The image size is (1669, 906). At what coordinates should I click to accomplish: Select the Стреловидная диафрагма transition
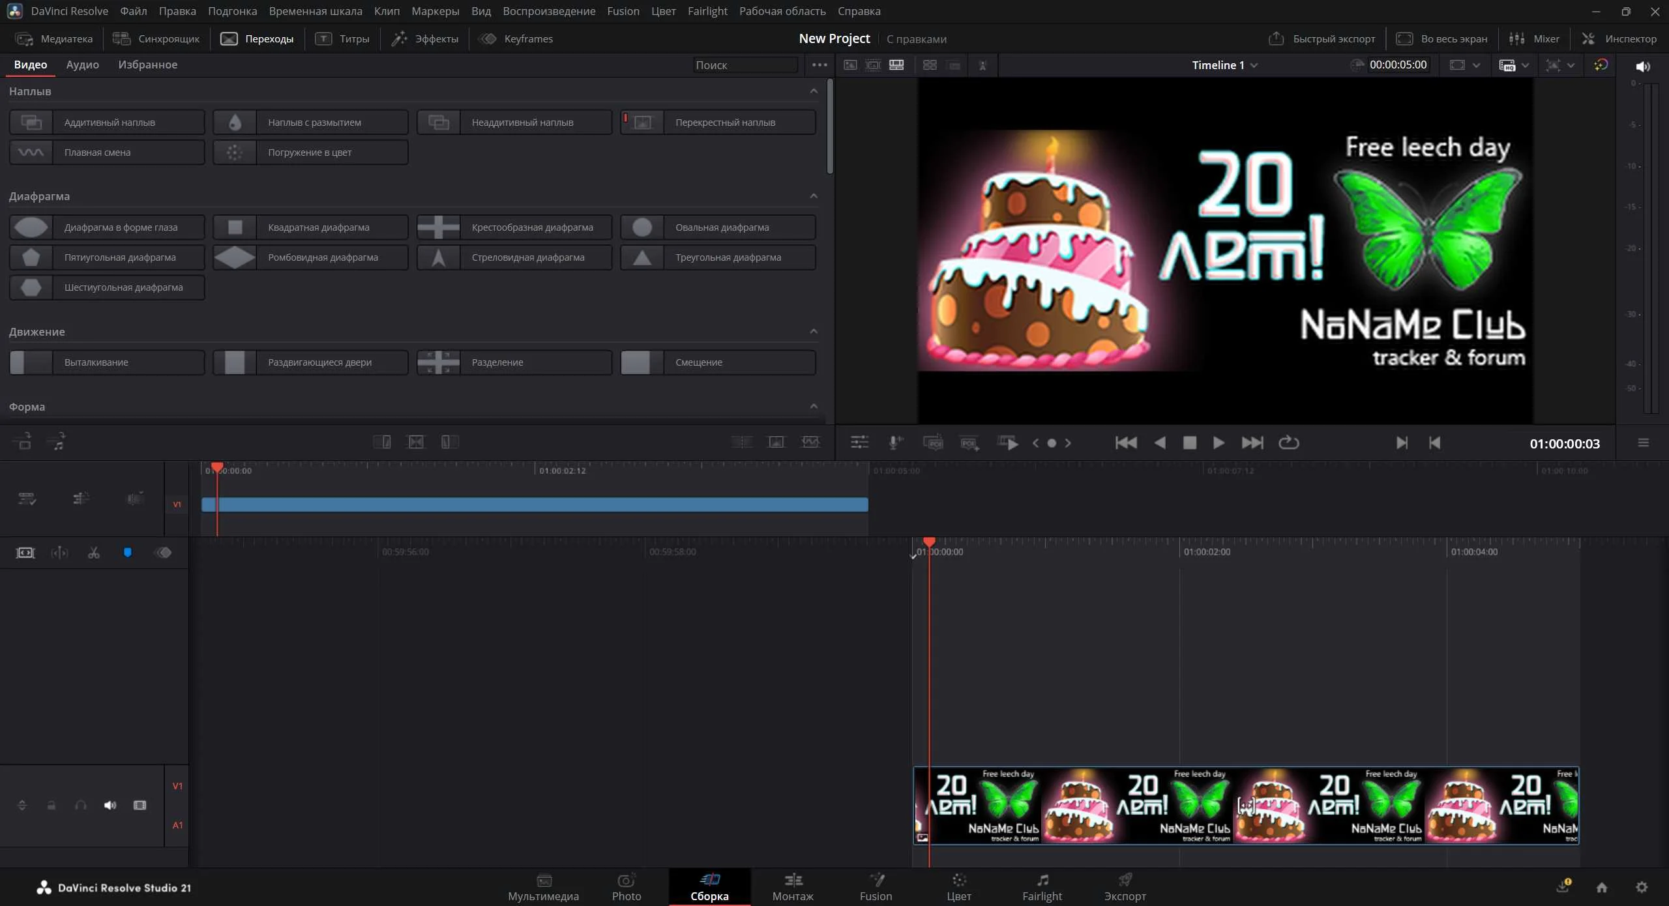[514, 257]
